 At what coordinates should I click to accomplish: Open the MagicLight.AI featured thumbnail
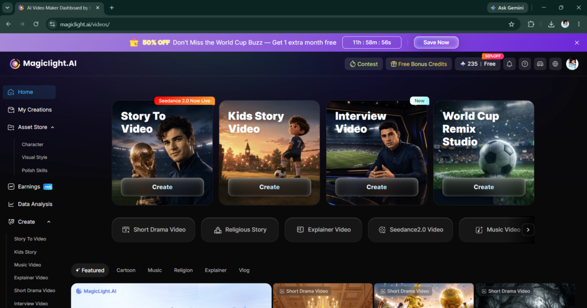tap(171, 295)
